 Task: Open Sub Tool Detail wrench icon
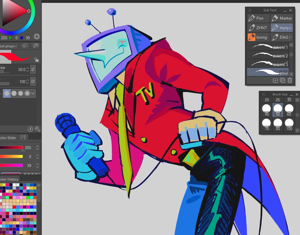point(37,129)
